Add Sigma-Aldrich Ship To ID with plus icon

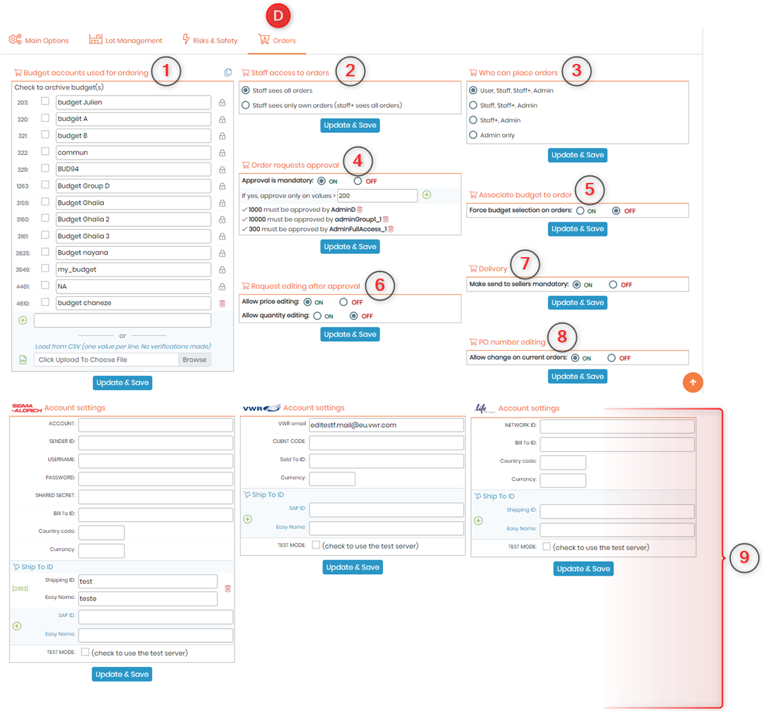(17, 626)
